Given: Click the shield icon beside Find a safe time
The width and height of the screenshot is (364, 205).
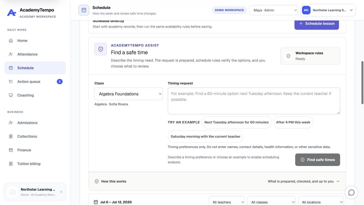Looking at the screenshot, I should [101, 49].
